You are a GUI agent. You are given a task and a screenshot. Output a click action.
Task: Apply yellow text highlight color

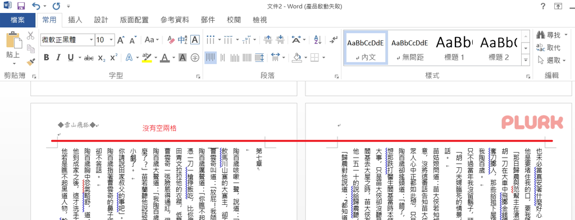point(147,58)
